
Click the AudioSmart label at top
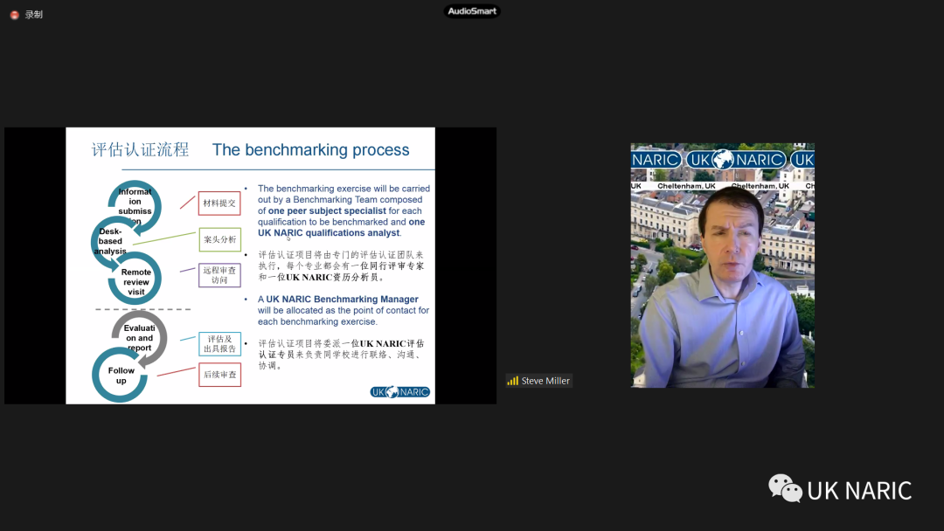coord(472,11)
